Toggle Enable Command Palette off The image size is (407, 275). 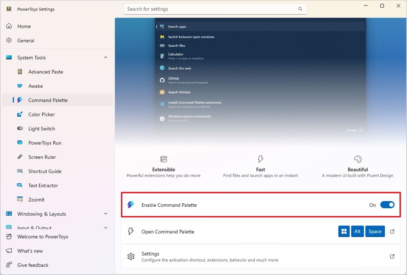tap(387, 205)
